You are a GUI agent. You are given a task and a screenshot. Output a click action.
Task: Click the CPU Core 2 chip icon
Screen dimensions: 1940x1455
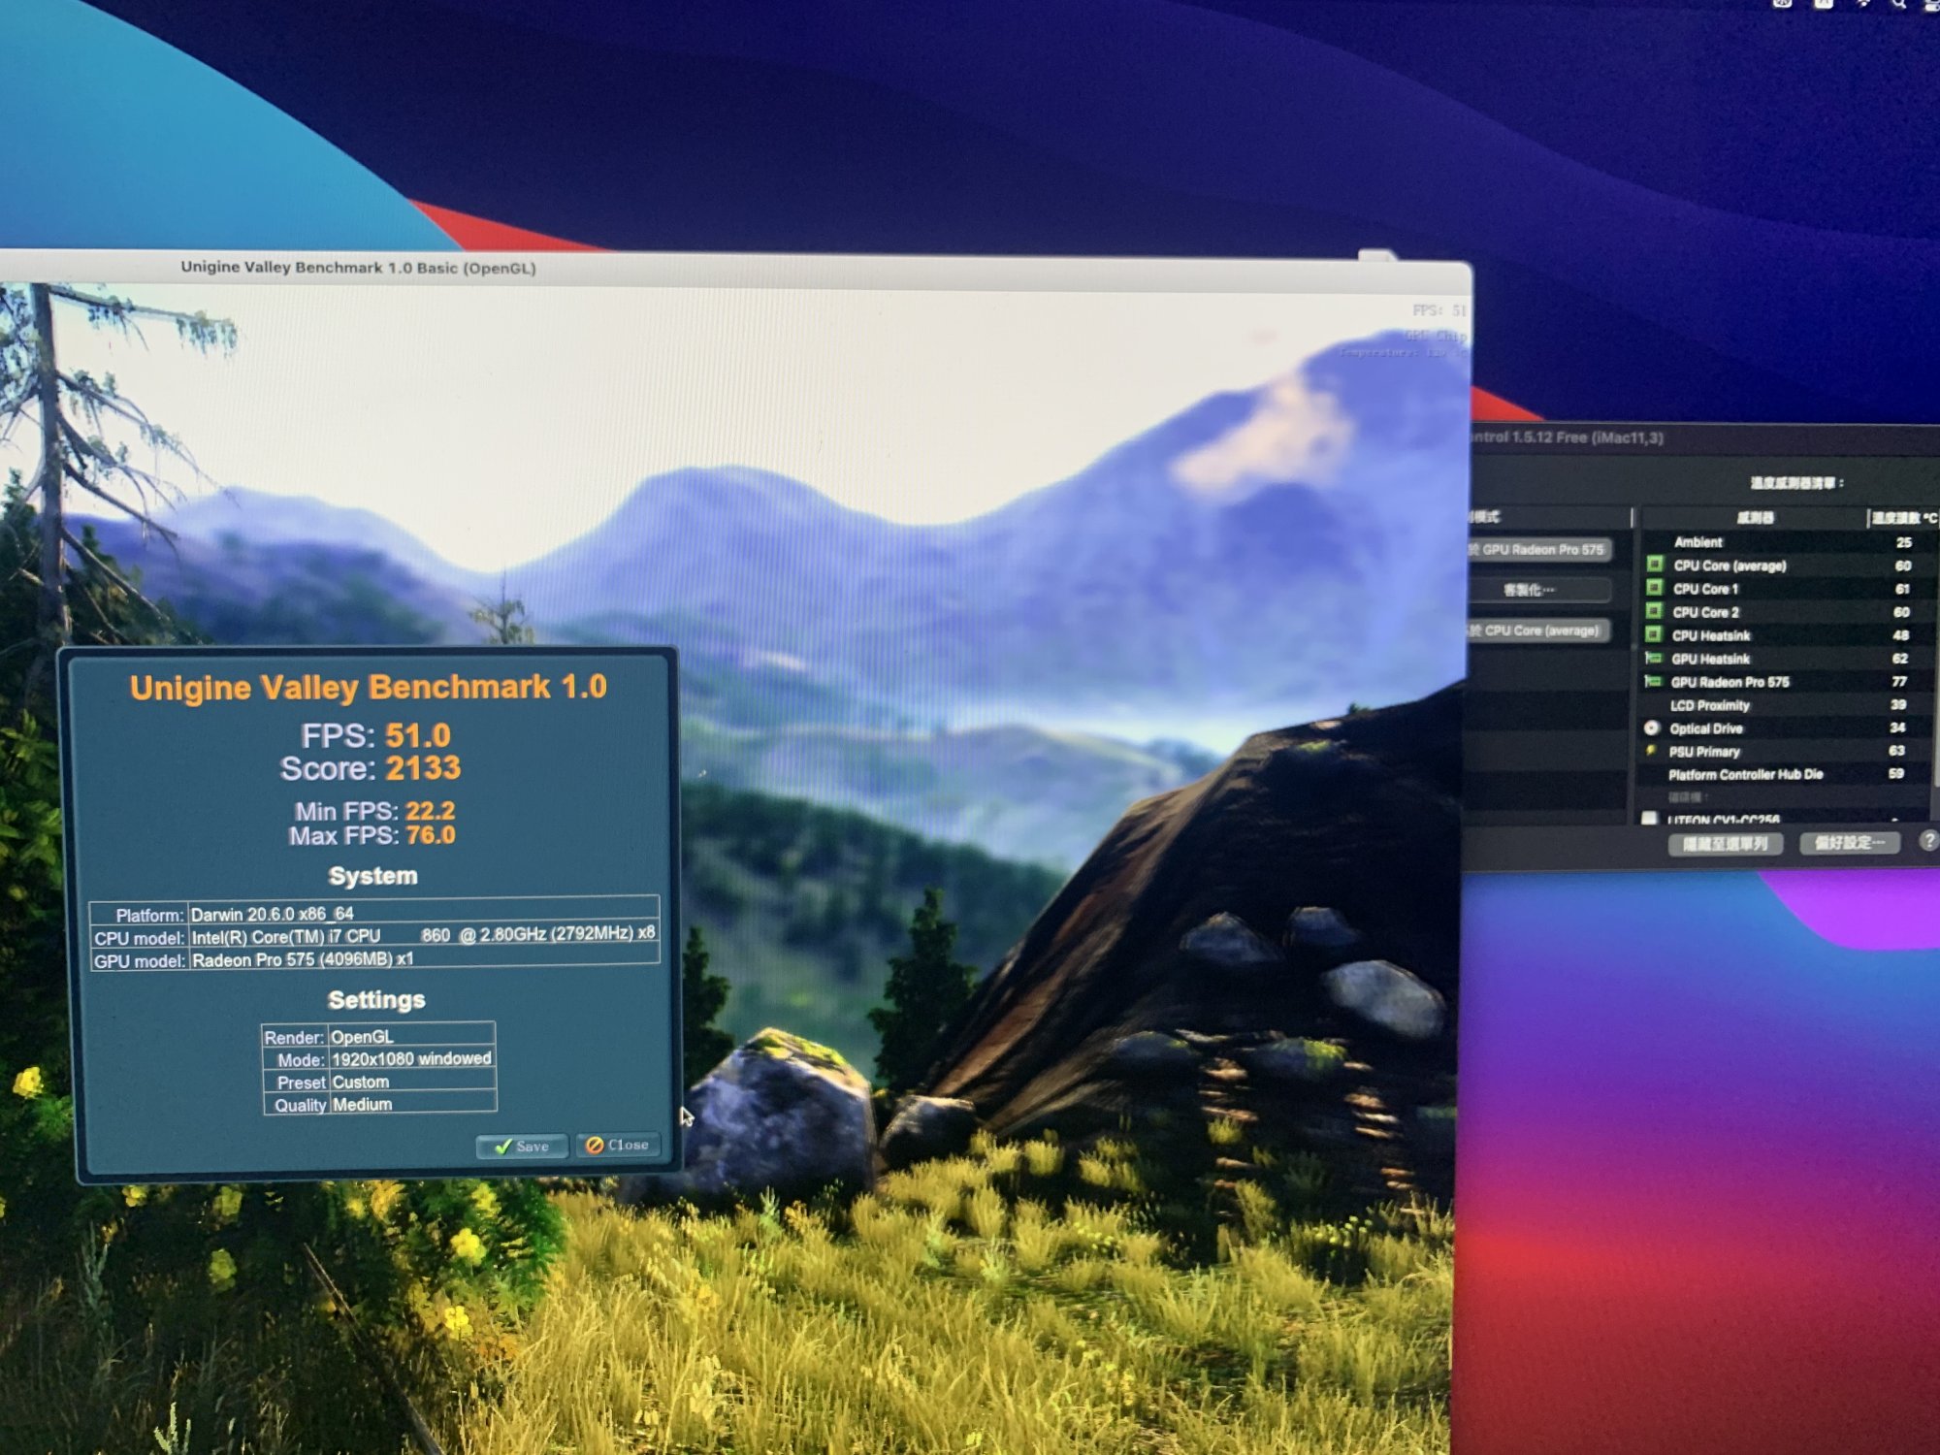pyautogui.click(x=1655, y=611)
